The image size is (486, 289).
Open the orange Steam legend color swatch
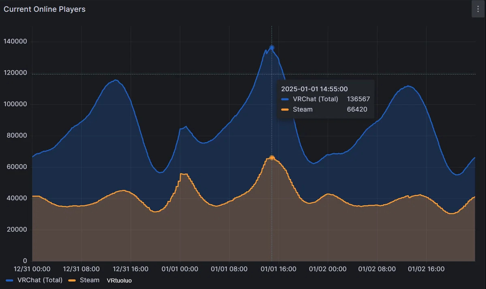click(72, 280)
